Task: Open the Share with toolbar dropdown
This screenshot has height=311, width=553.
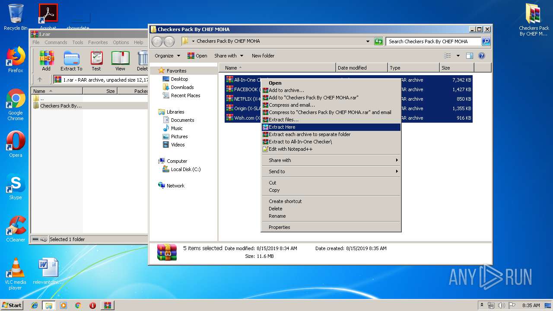Action: 229,56
